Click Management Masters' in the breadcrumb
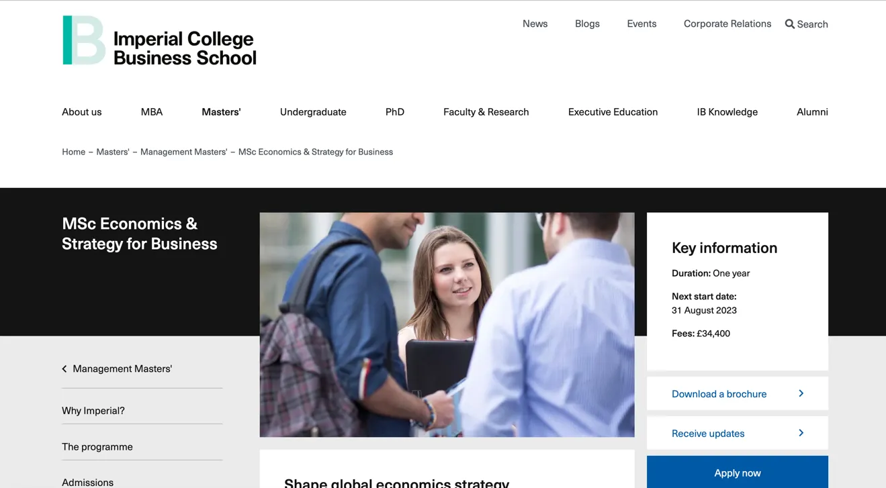This screenshot has width=886, height=488. (x=183, y=152)
